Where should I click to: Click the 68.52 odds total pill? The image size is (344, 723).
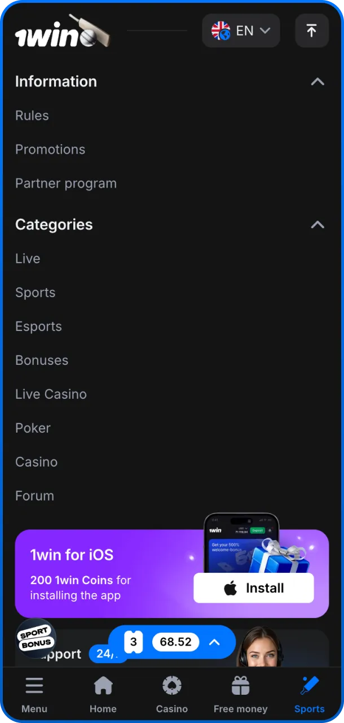click(x=175, y=642)
